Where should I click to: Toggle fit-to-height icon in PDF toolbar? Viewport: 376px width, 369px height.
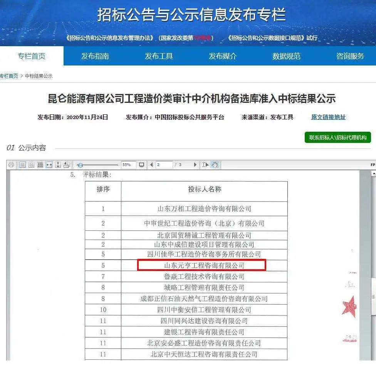pyautogui.click(x=58, y=165)
